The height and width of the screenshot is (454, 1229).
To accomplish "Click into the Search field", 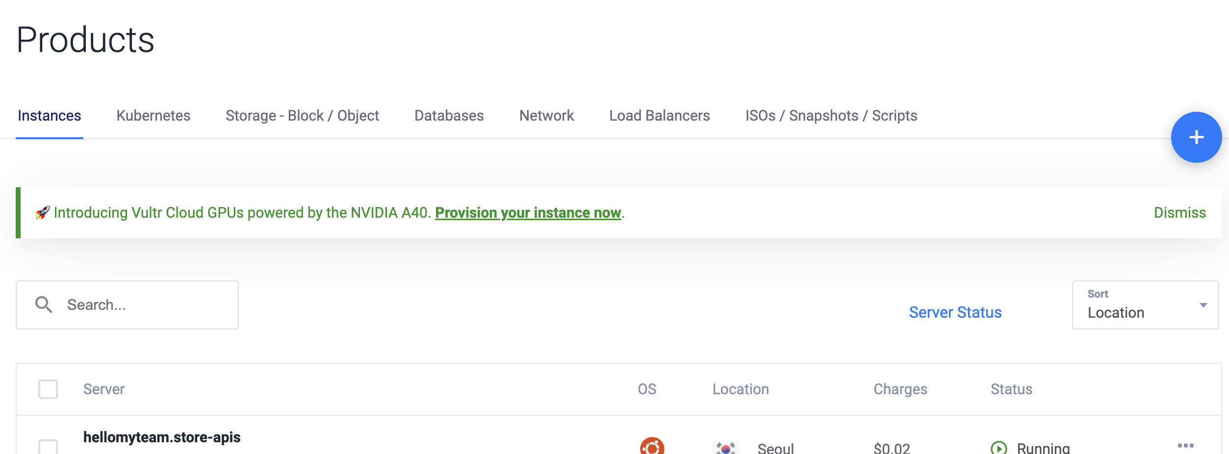I will pyautogui.click(x=127, y=305).
